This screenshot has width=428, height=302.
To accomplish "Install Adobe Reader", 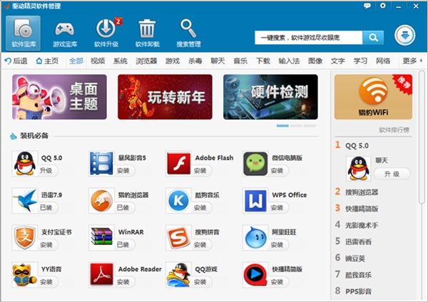I will pyautogui.click(x=124, y=282).
